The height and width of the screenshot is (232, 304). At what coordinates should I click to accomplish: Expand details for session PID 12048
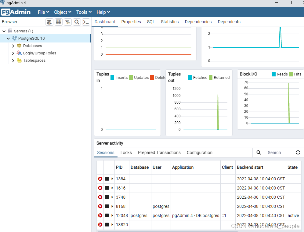point(112,215)
